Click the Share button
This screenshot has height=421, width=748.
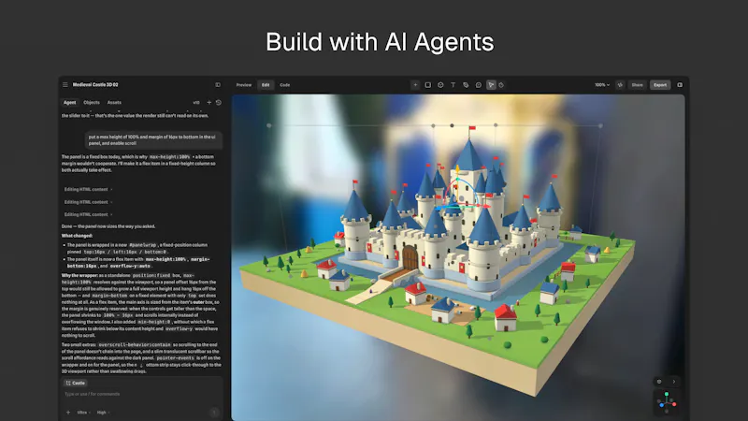[638, 85]
